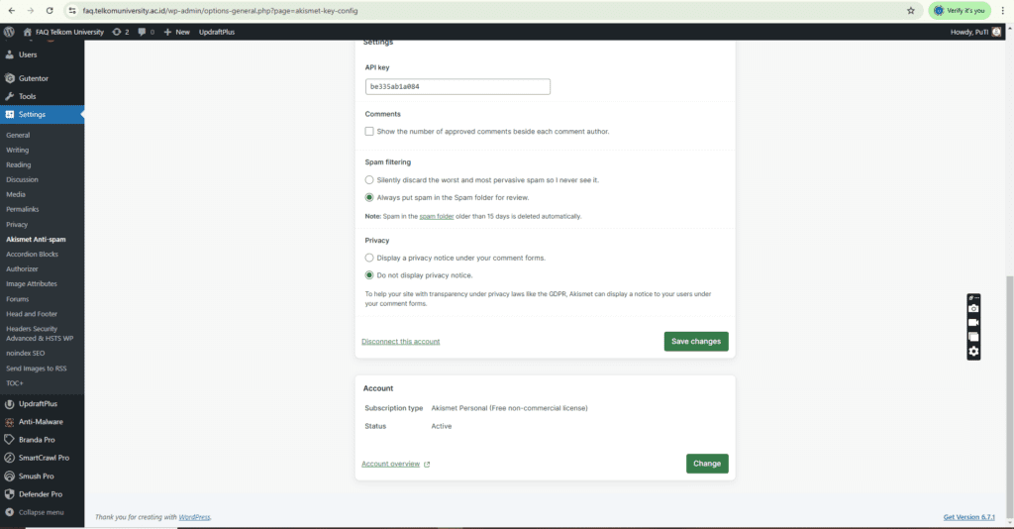Viewport: 1014px width, 529px height.
Task: Open the Discussion settings page
Action: [x=22, y=179]
